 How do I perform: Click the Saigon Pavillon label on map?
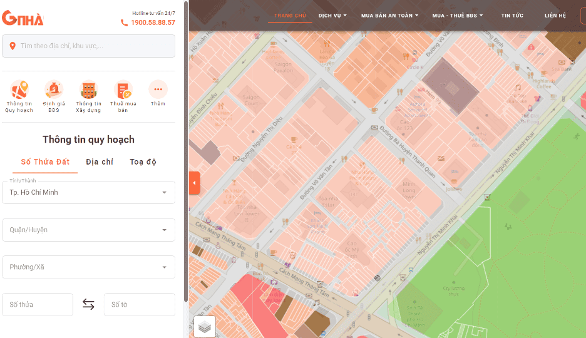pyautogui.click(x=283, y=67)
